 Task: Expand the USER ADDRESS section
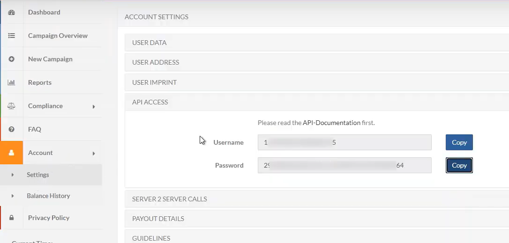(x=156, y=62)
